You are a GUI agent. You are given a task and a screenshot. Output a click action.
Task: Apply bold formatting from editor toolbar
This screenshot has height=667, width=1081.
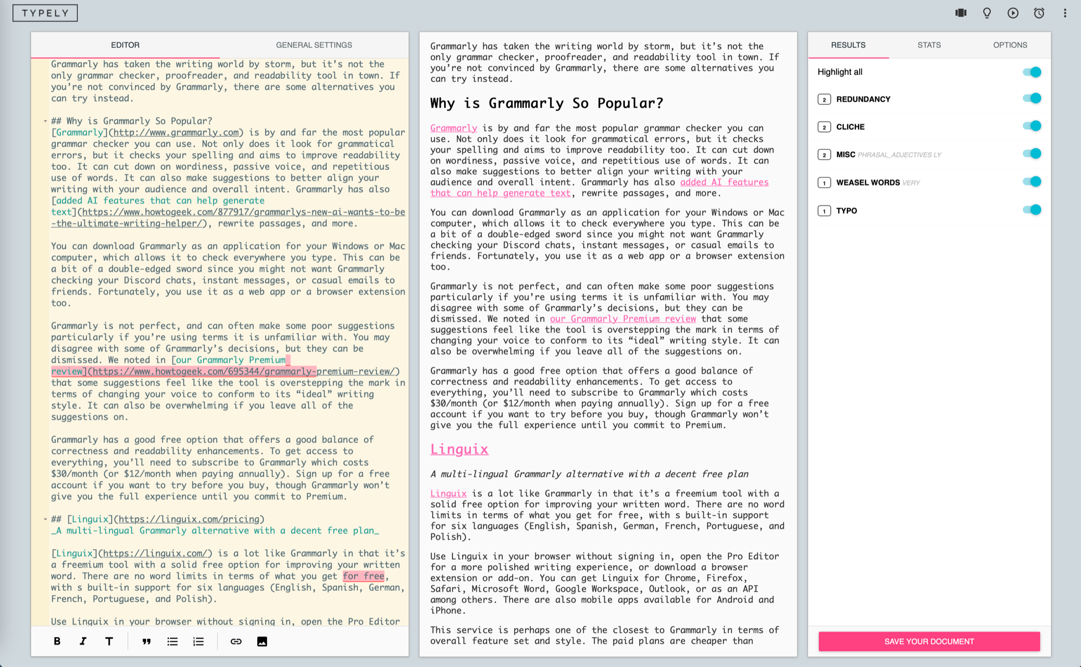(57, 641)
